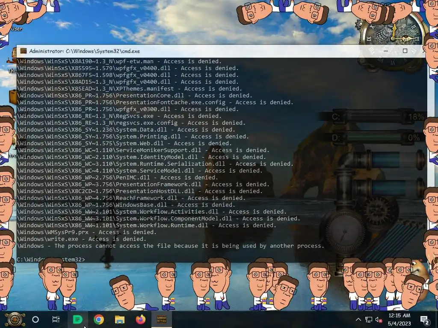Click the System.IdentityModel.dll line
The image size is (438, 328).
coord(141,157)
